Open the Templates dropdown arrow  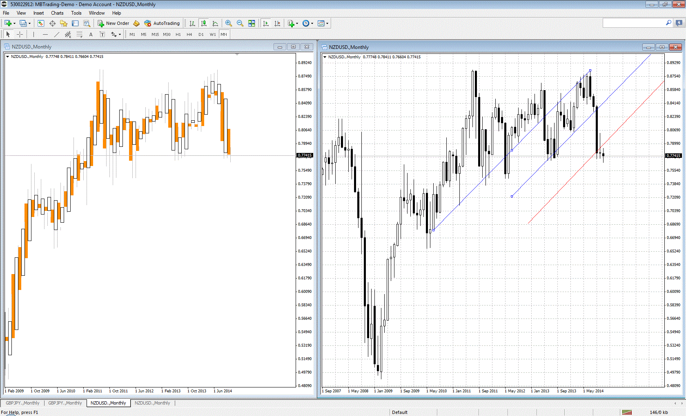(327, 23)
